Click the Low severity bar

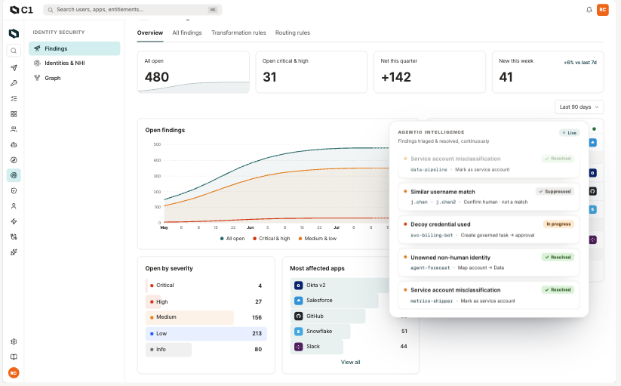coord(206,334)
